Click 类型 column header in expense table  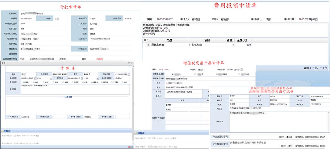coord(169,40)
